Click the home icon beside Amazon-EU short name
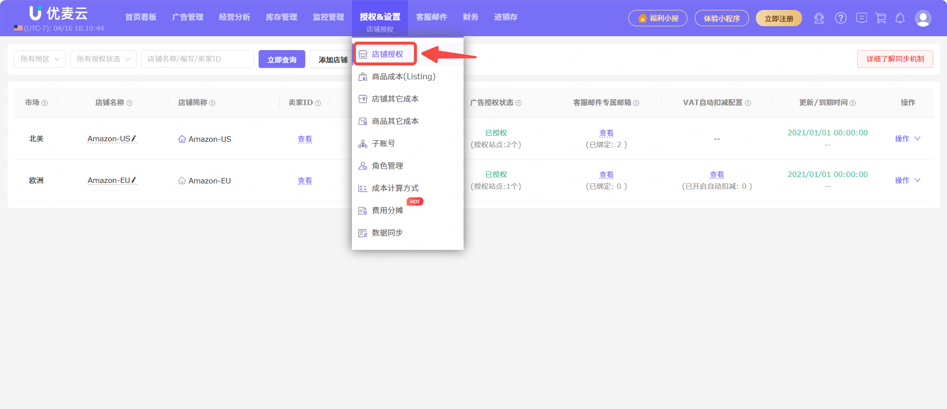 tap(182, 181)
